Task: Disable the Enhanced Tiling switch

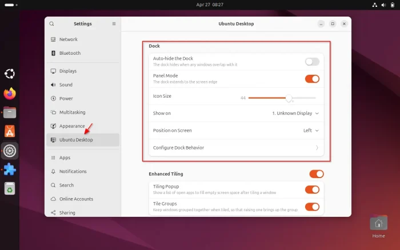Action: click(x=316, y=174)
